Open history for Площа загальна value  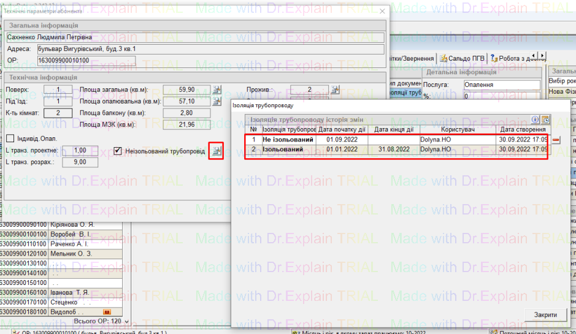click(217, 89)
